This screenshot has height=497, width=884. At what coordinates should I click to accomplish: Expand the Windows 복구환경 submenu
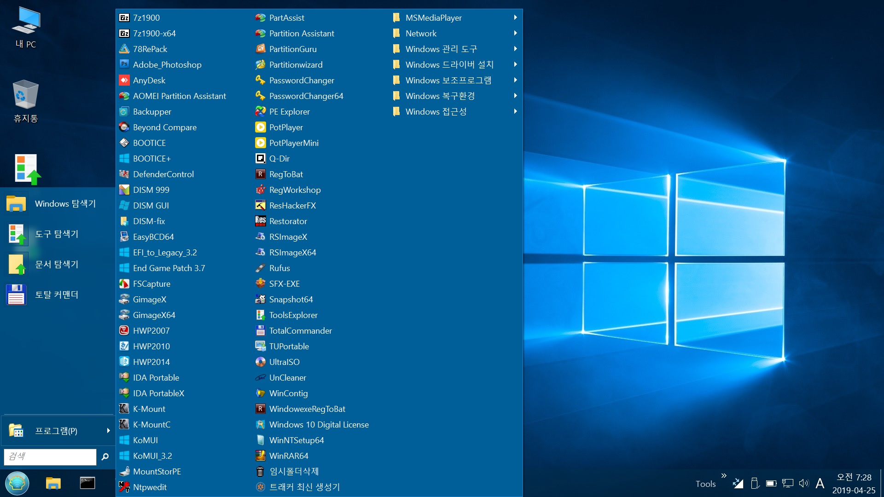[x=515, y=96]
